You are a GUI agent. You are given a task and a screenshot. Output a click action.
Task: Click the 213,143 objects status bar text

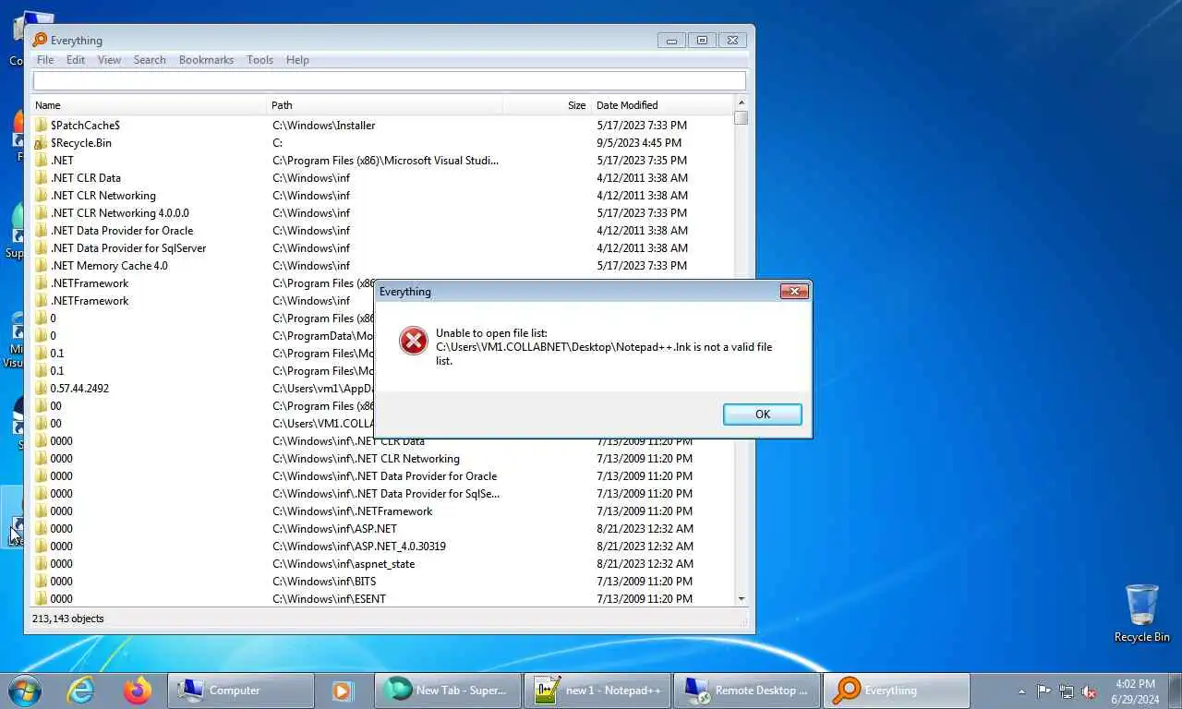click(68, 619)
